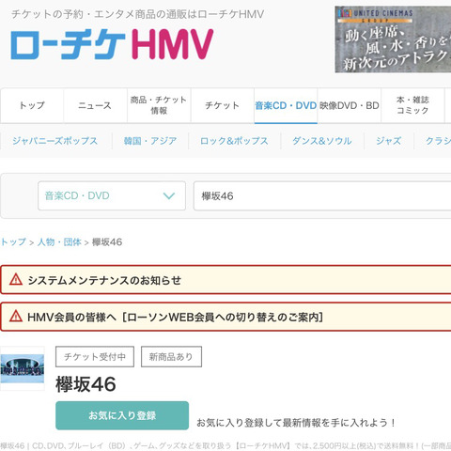Click warning icon beside HMV会員 notice
This screenshot has width=451, height=451.
[x=16, y=317]
